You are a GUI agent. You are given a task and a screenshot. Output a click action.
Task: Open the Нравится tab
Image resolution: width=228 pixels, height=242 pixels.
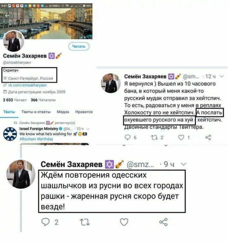tap(84, 112)
